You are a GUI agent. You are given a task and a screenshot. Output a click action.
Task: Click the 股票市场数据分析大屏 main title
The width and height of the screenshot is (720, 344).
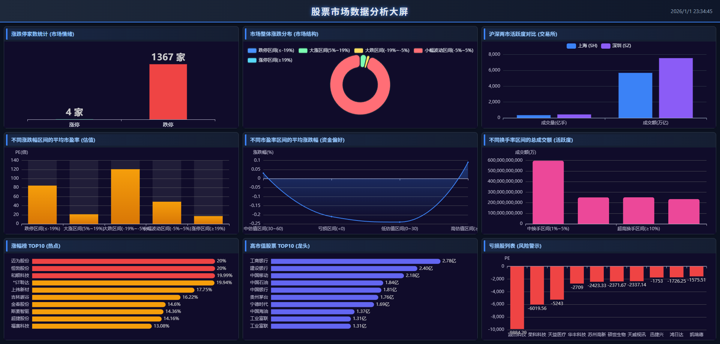(359, 12)
